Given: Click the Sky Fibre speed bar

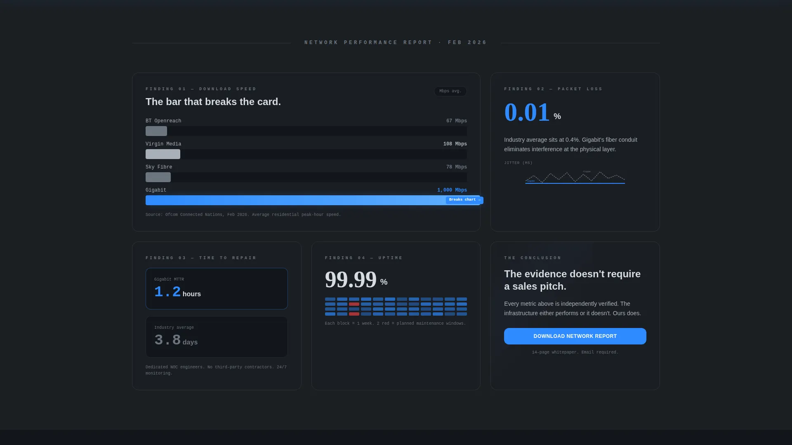Looking at the screenshot, I should [158, 177].
